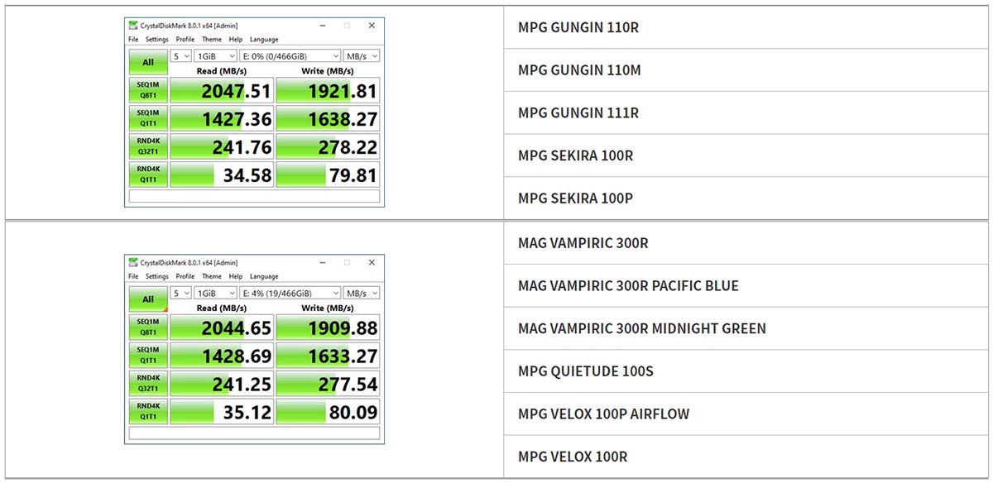Select the 1921.81 write result

[328, 91]
